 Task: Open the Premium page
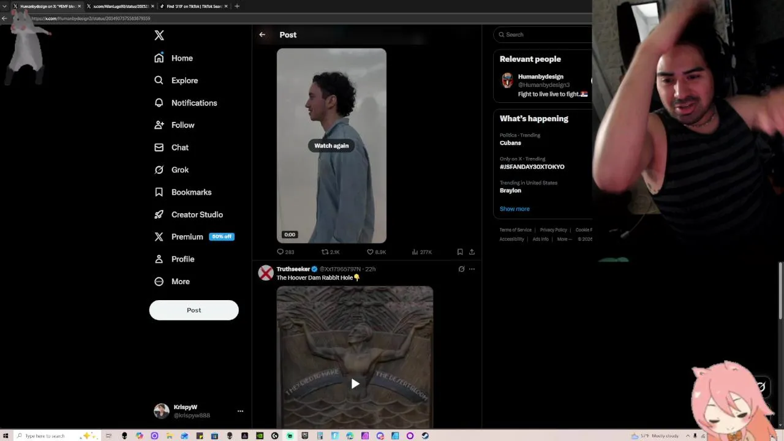point(179,236)
